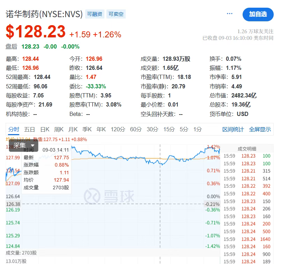Click the 货币单位 USD value
288x264 pixels.
point(243,114)
